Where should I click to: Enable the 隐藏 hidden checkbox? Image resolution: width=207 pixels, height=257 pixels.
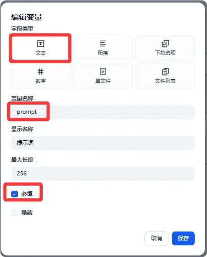pos(14,213)
